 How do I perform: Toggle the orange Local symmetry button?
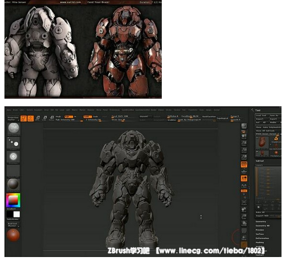point(244,178)
